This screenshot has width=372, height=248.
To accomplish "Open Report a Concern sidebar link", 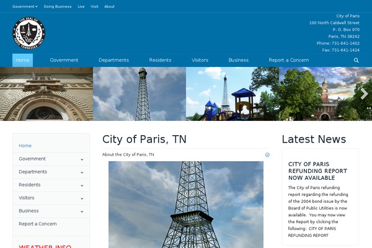I will click(x=38, y=224).
